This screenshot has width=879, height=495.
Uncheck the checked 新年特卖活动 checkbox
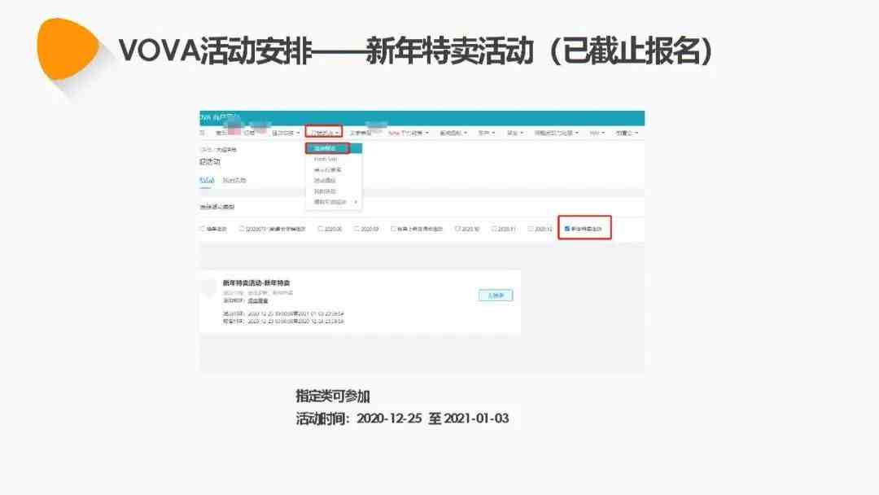[x=567, y=229]
